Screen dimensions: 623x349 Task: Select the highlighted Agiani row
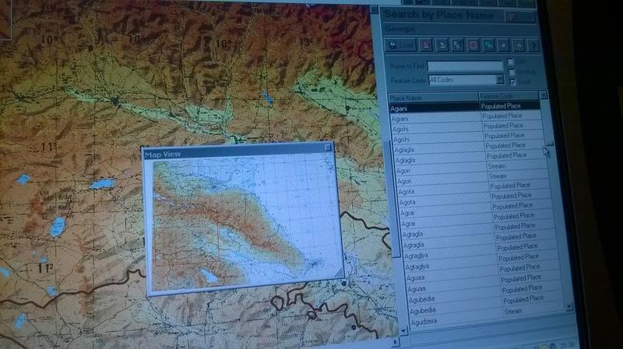tap(465, 107)
